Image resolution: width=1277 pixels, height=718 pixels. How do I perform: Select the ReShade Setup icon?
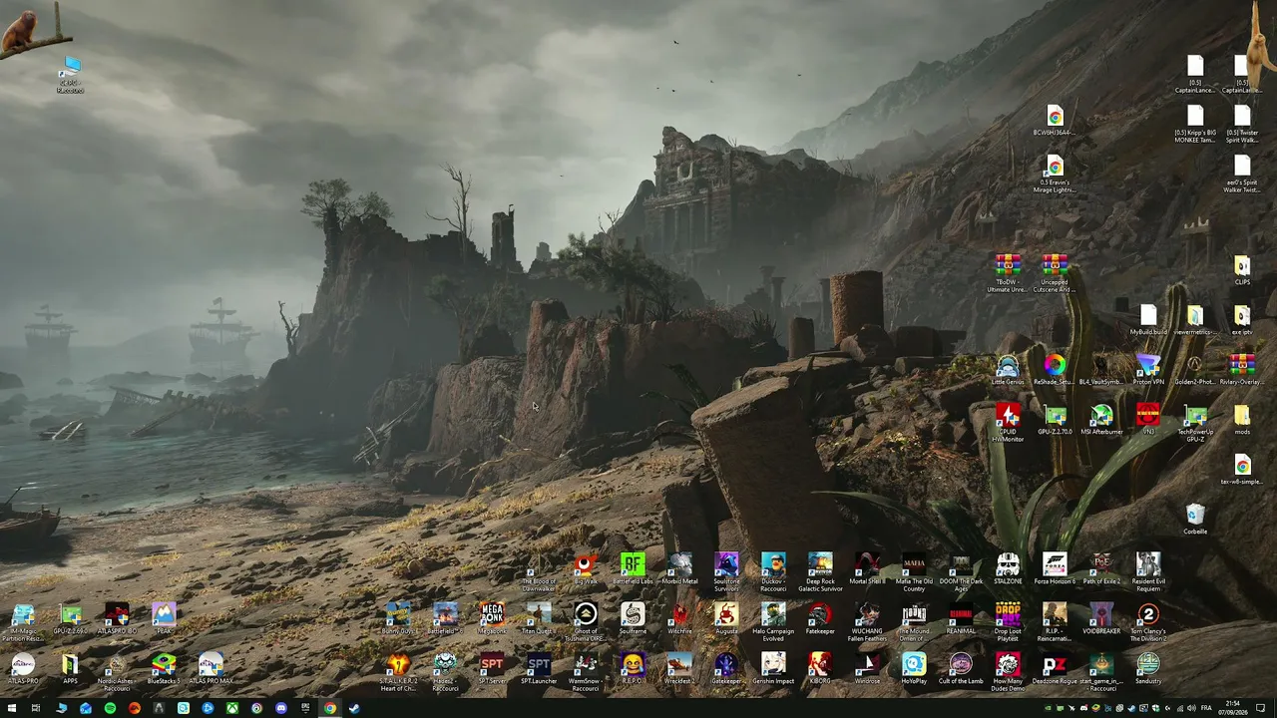[1055, 370]
